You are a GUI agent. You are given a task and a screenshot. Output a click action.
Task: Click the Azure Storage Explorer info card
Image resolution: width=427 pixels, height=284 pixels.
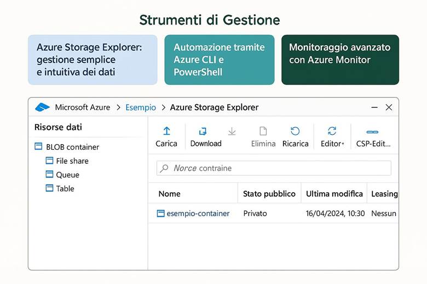point(93,60)
